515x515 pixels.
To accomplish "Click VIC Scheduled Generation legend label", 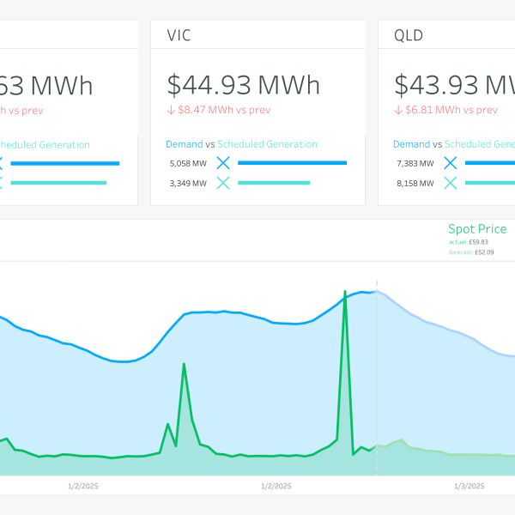I will 267,144.
